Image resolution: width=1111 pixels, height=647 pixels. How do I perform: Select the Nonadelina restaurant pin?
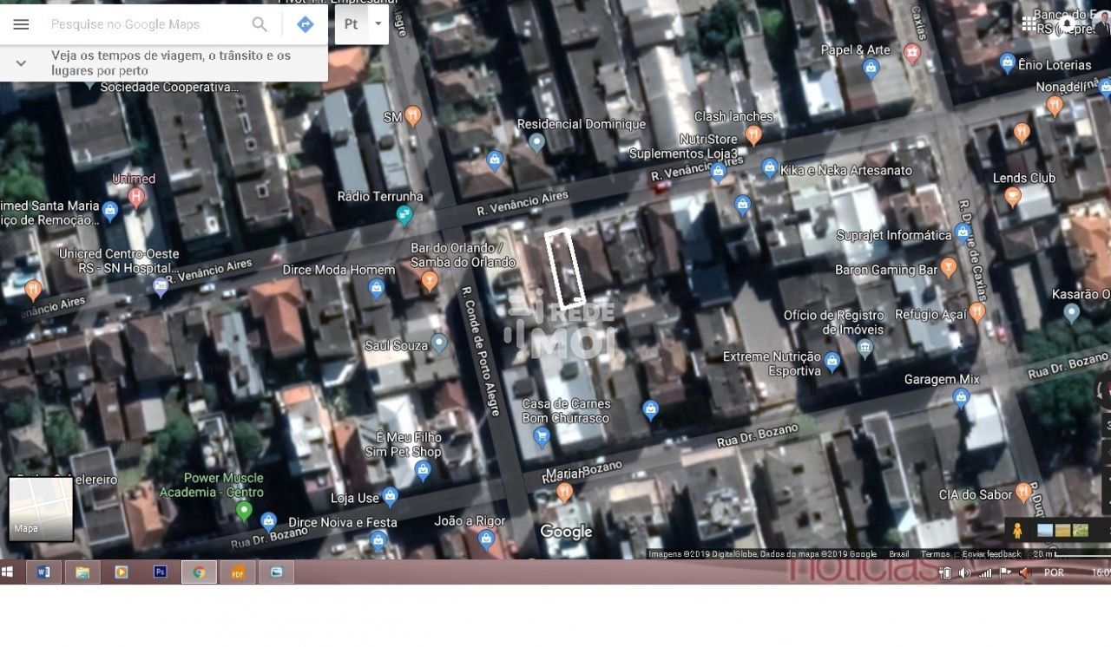coord(1055,106)
